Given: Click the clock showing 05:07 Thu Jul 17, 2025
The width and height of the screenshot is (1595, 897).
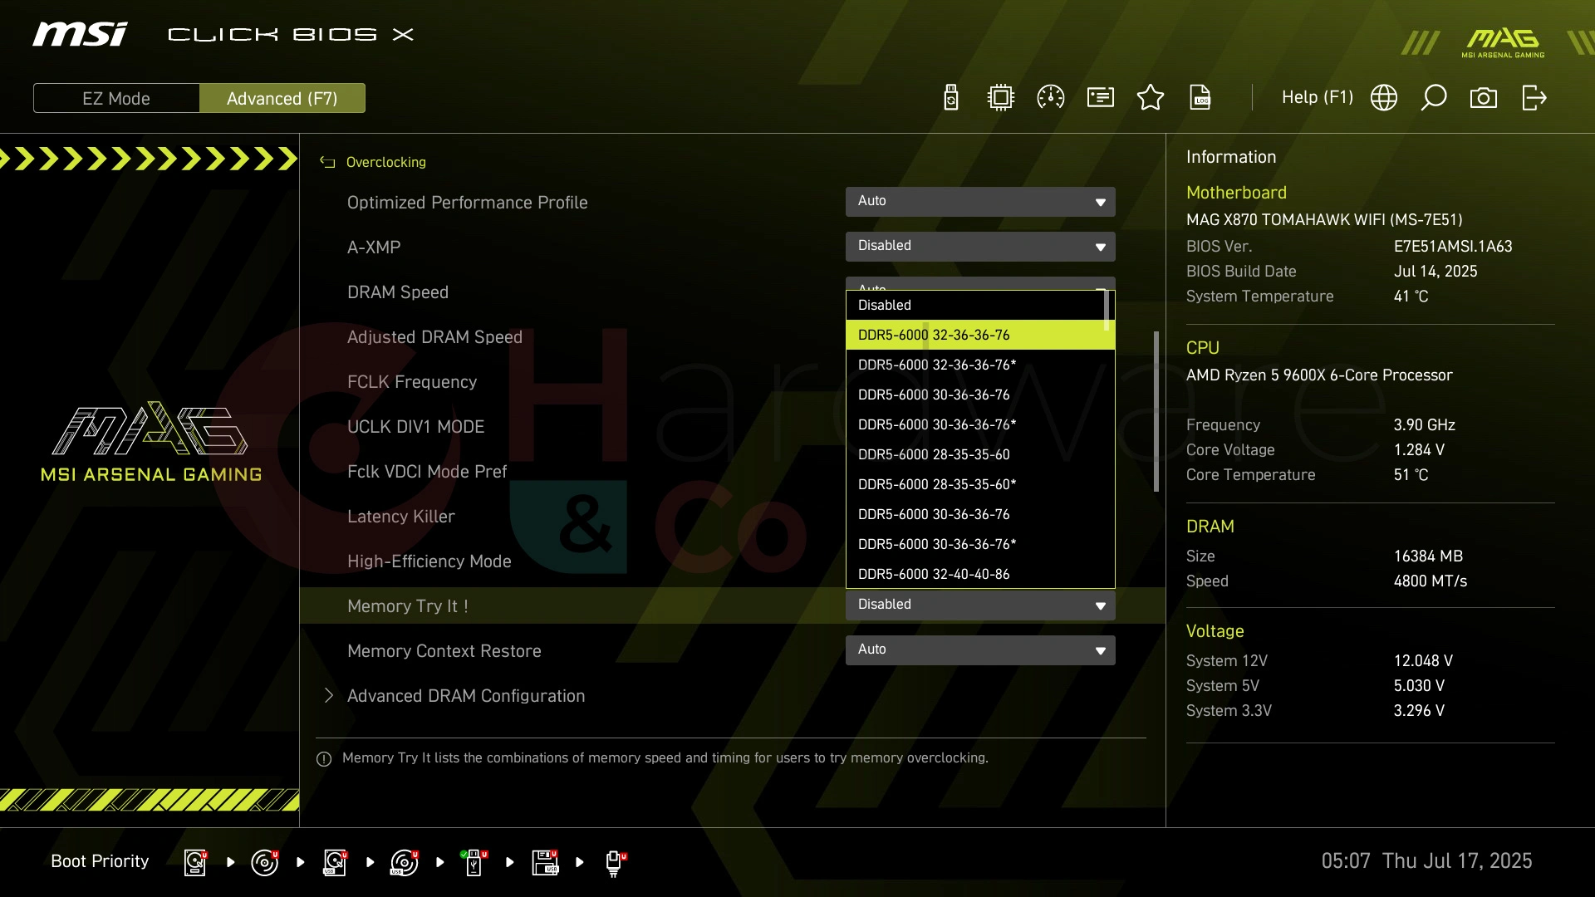Looking at the screenshot, I should coord(1426,861).
